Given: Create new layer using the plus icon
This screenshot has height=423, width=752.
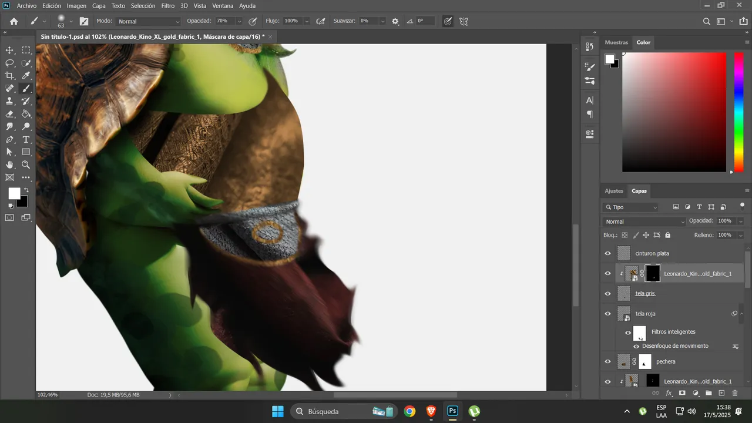Looking at the screenshot, I should (722, 393).
